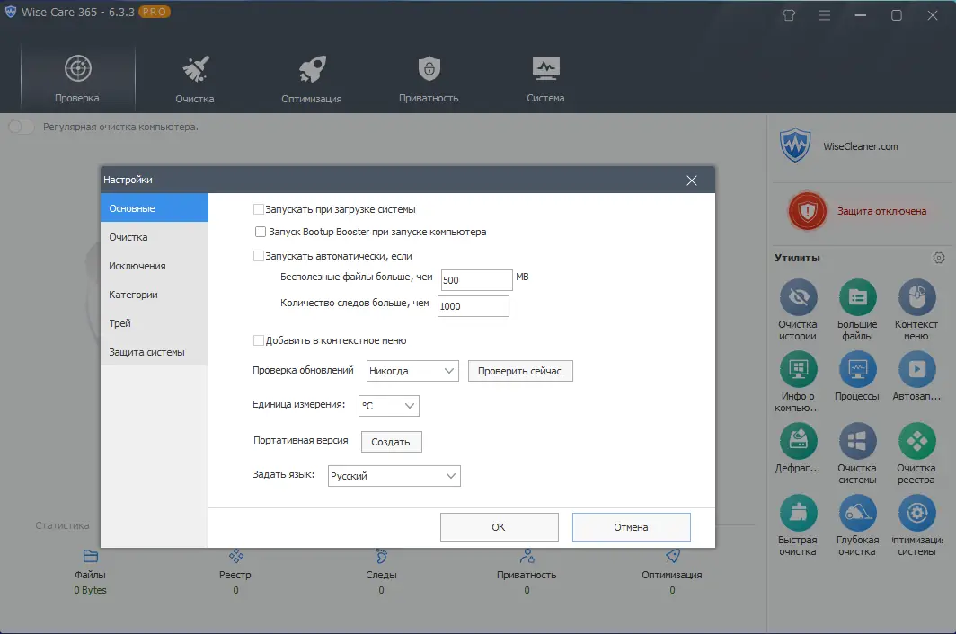This screenshot has height=634, width=956.
Task: Open the Оптимизация rocket icon
Action: [x=312, y=69]
